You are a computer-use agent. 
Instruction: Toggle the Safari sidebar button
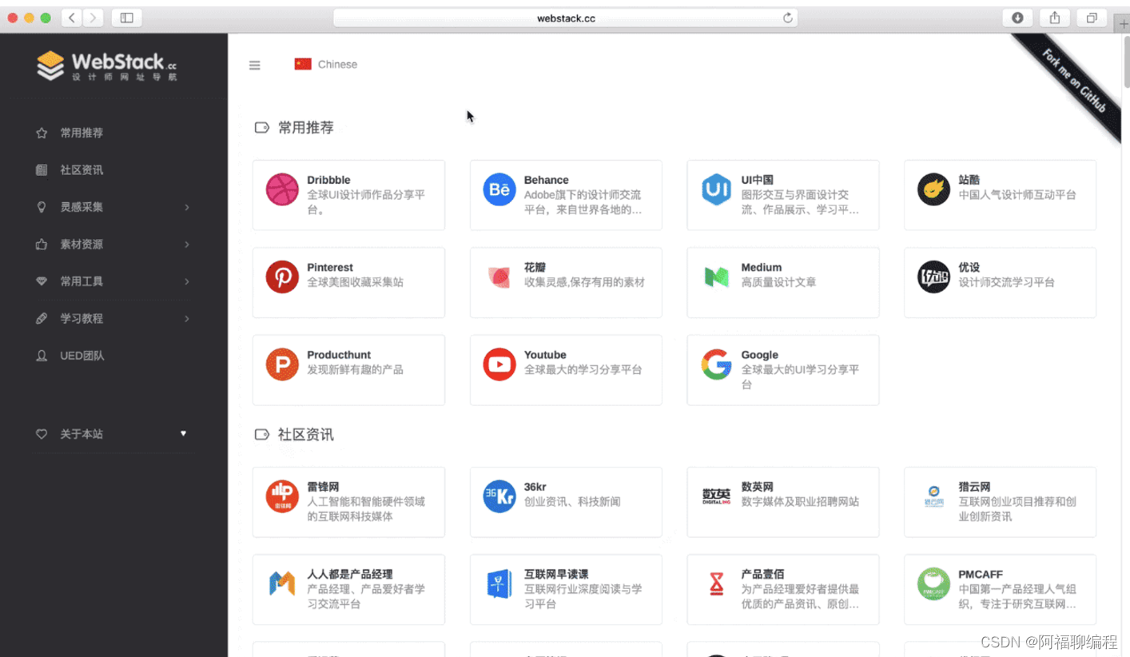click(x=126, y=18)
